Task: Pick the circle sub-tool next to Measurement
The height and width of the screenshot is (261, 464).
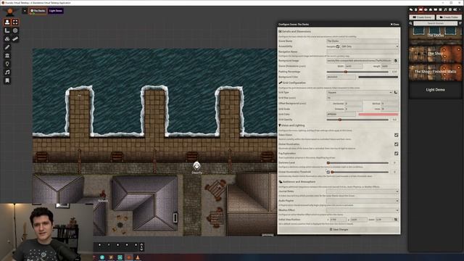Action: [x=15, y=30]
